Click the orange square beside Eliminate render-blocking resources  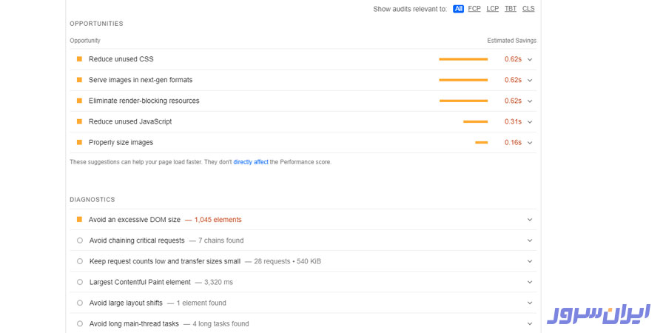tap(79, 101)
